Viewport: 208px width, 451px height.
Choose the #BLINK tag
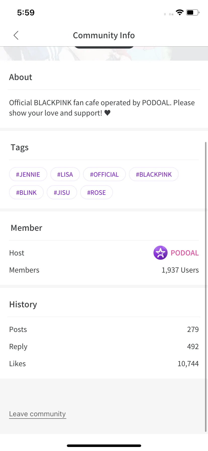[x=26, y=193]
